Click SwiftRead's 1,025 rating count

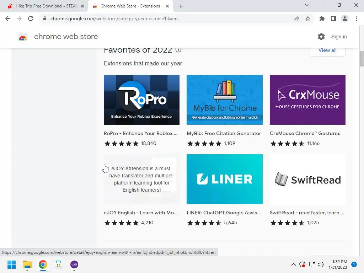click(x=313, y=223)
